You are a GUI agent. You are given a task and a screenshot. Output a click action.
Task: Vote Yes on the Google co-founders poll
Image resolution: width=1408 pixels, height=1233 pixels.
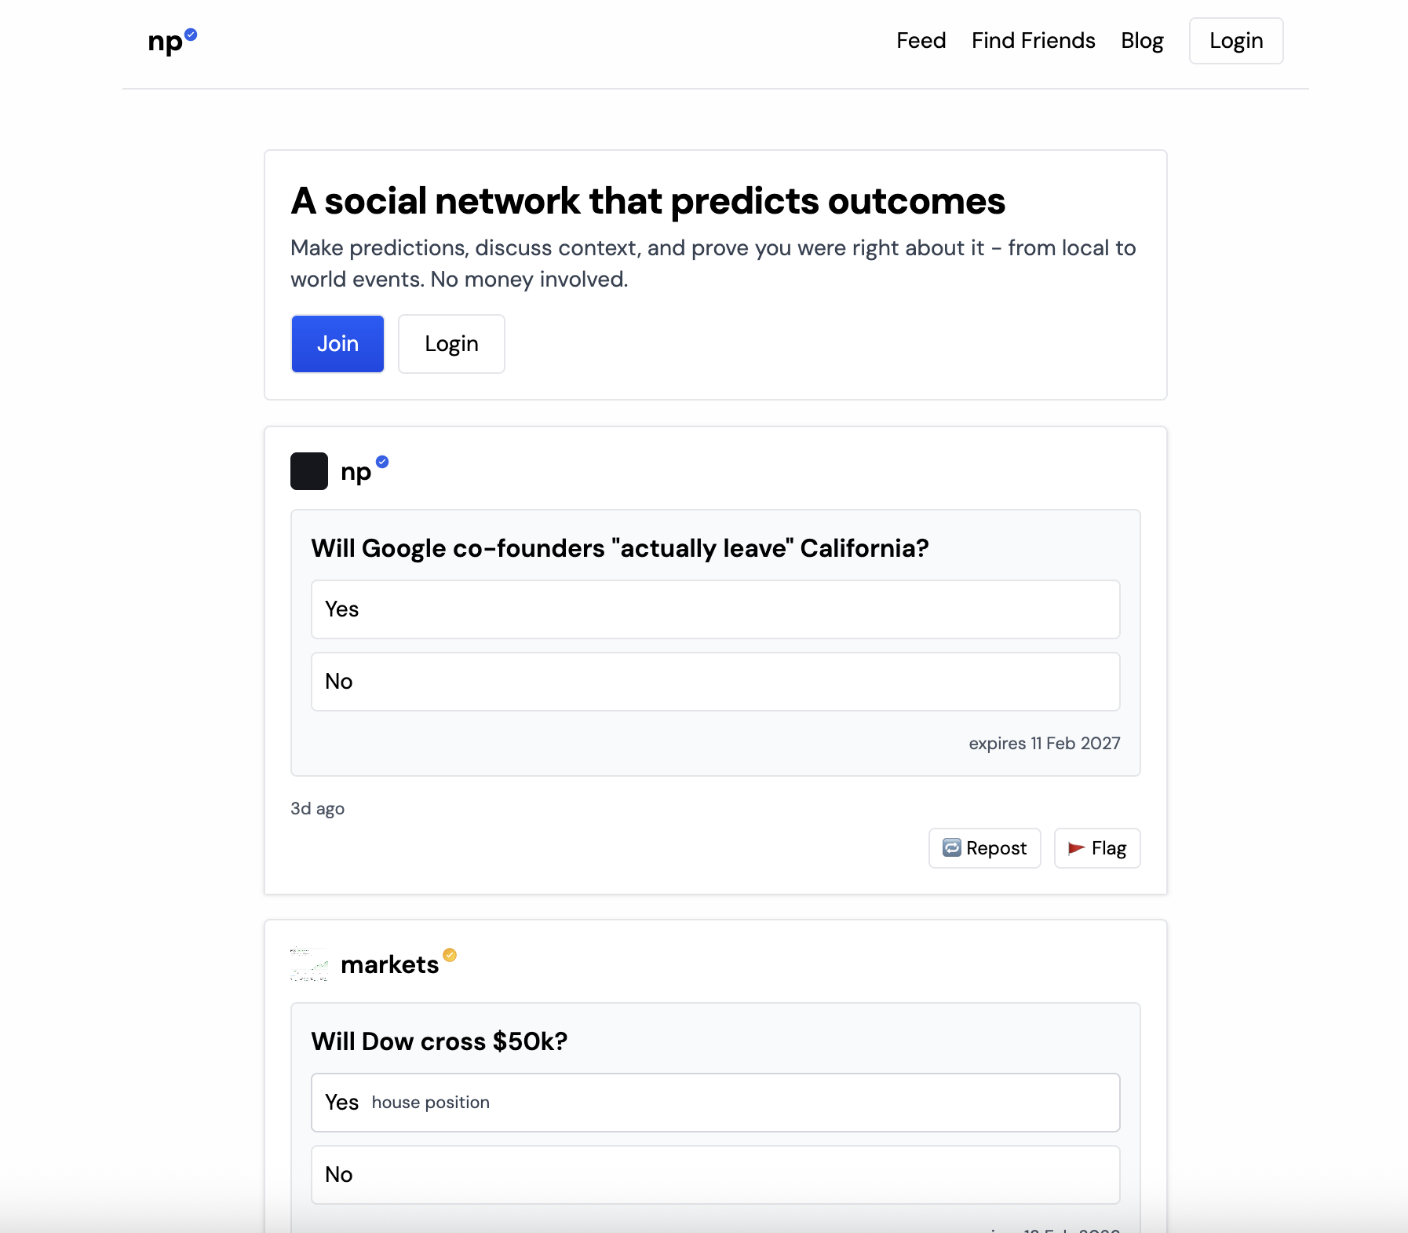(x=714, y=609)
